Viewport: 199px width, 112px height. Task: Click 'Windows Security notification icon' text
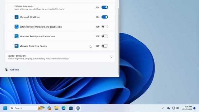tap(37, 36)
